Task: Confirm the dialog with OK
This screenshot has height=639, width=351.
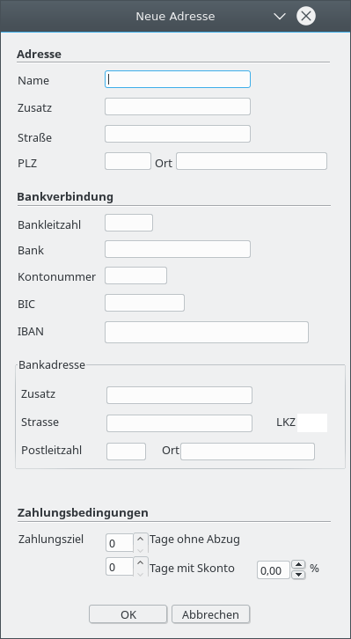Action: click(x=128, y=614)
